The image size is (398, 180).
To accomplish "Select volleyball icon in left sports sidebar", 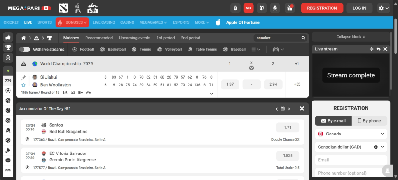I will point(8,121).
